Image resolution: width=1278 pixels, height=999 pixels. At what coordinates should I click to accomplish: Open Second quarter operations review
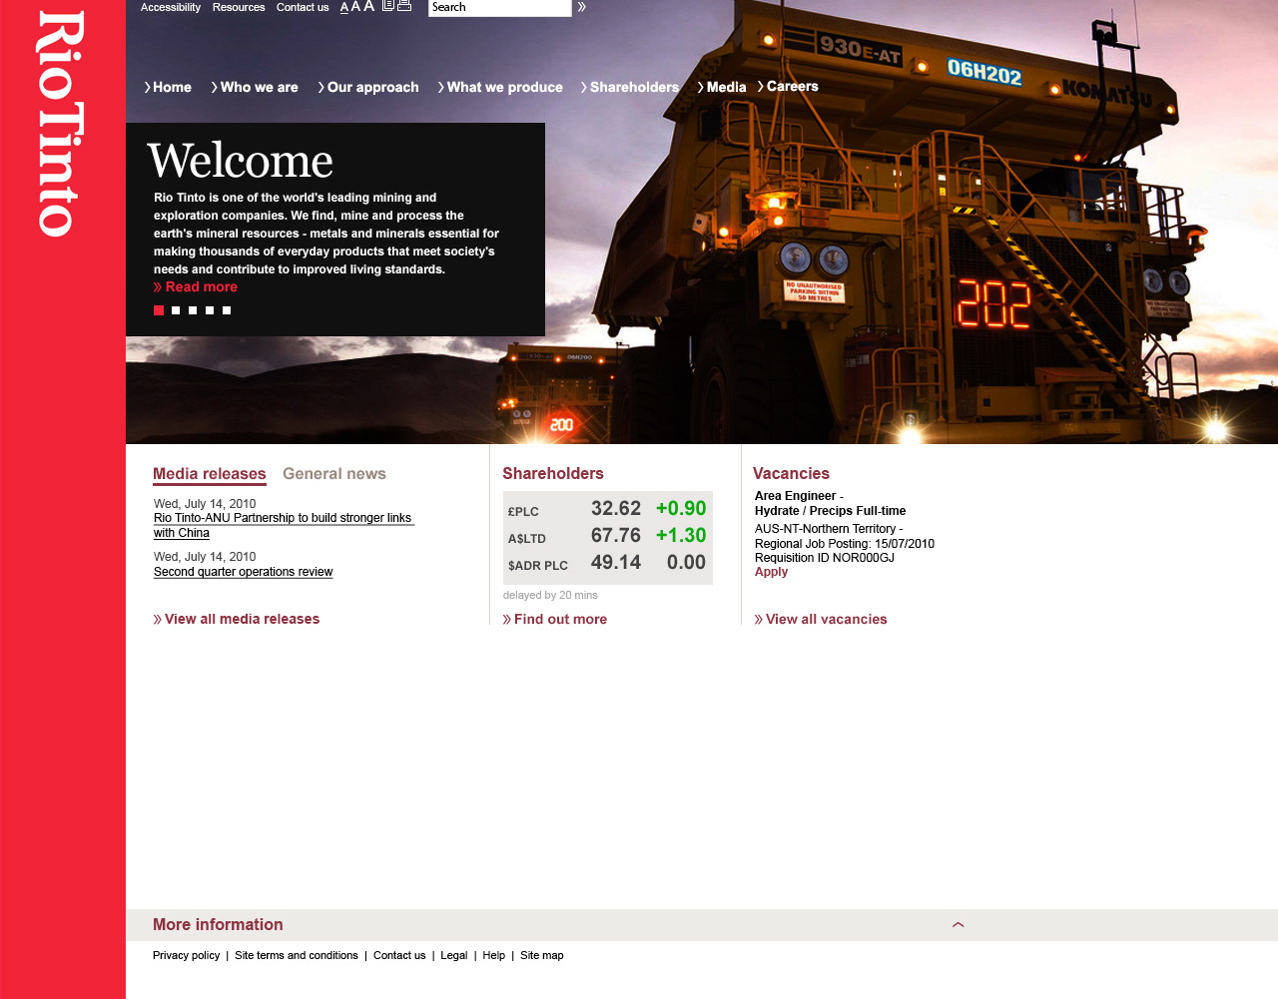coord(244,572)
